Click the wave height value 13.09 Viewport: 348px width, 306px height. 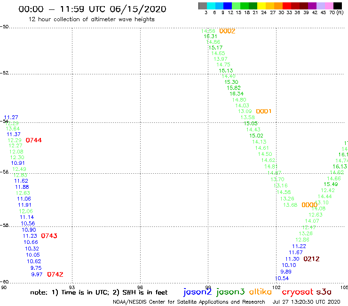click(245, 111)
